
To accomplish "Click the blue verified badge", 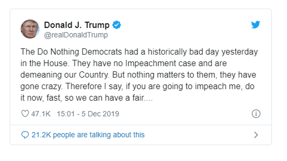I will [117, 25].
